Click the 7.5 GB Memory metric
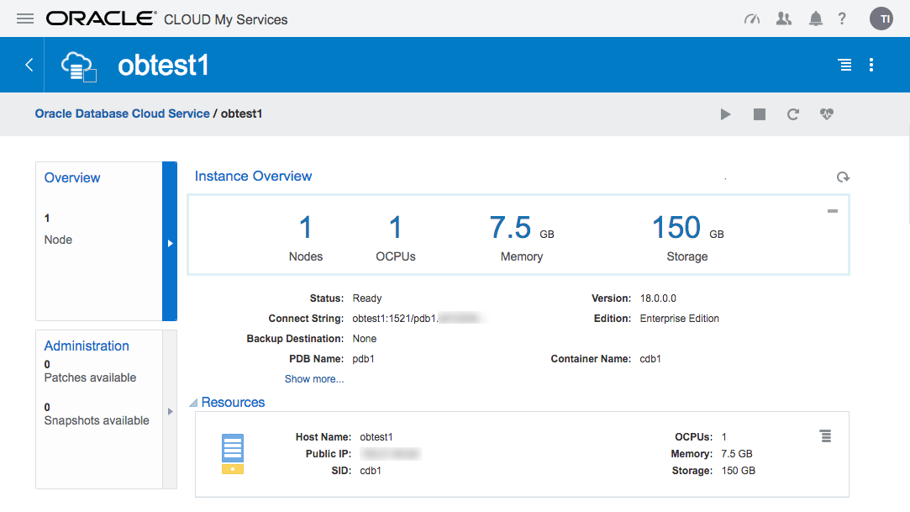 522,237
